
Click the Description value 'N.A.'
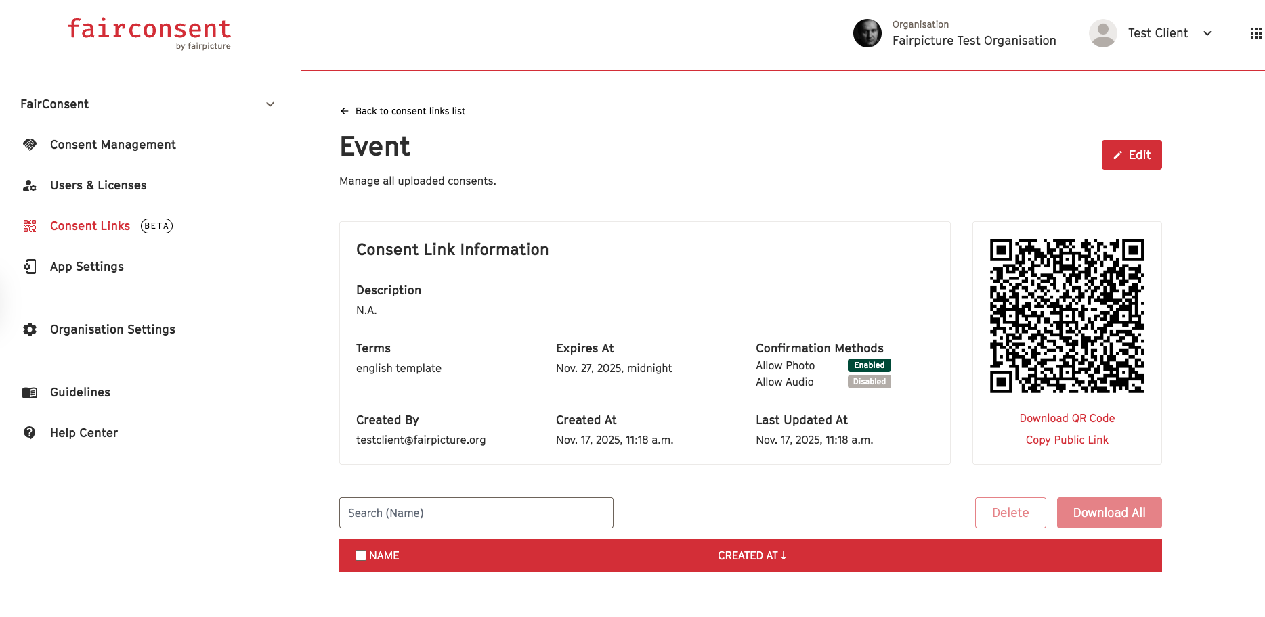click(366, 311)
